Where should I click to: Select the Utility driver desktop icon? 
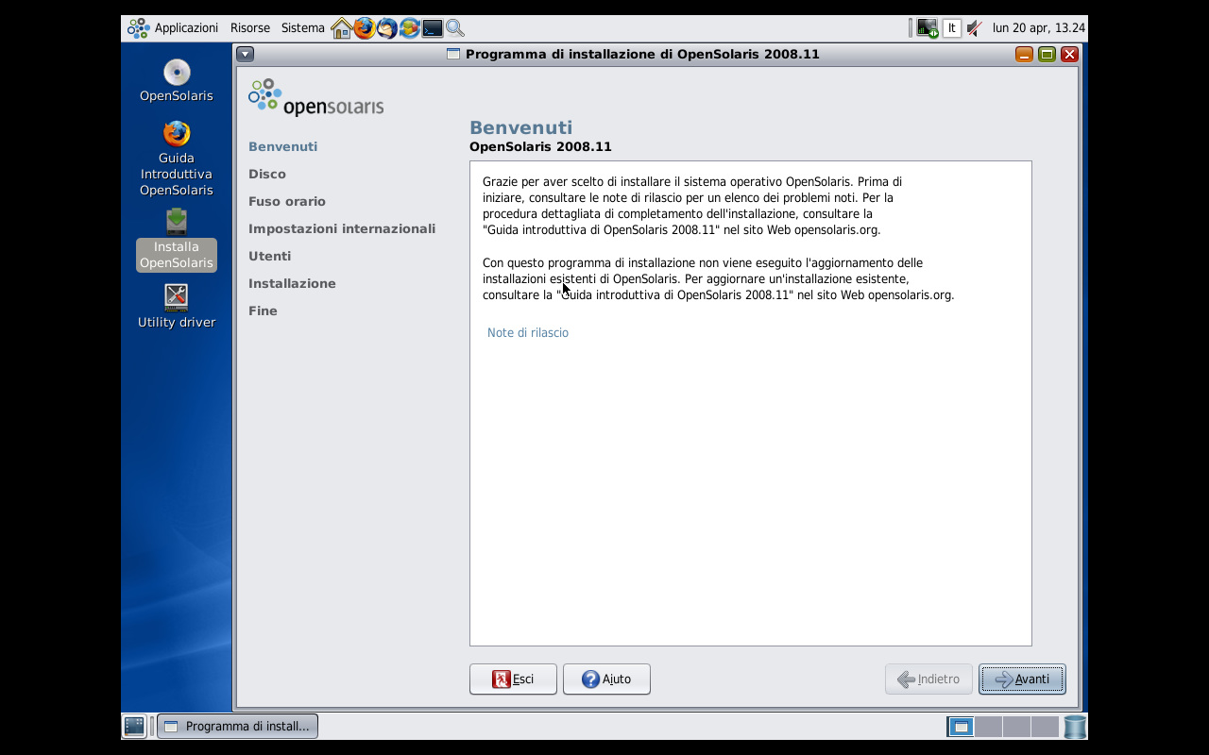pyautogui.click(x=177, y=307)
